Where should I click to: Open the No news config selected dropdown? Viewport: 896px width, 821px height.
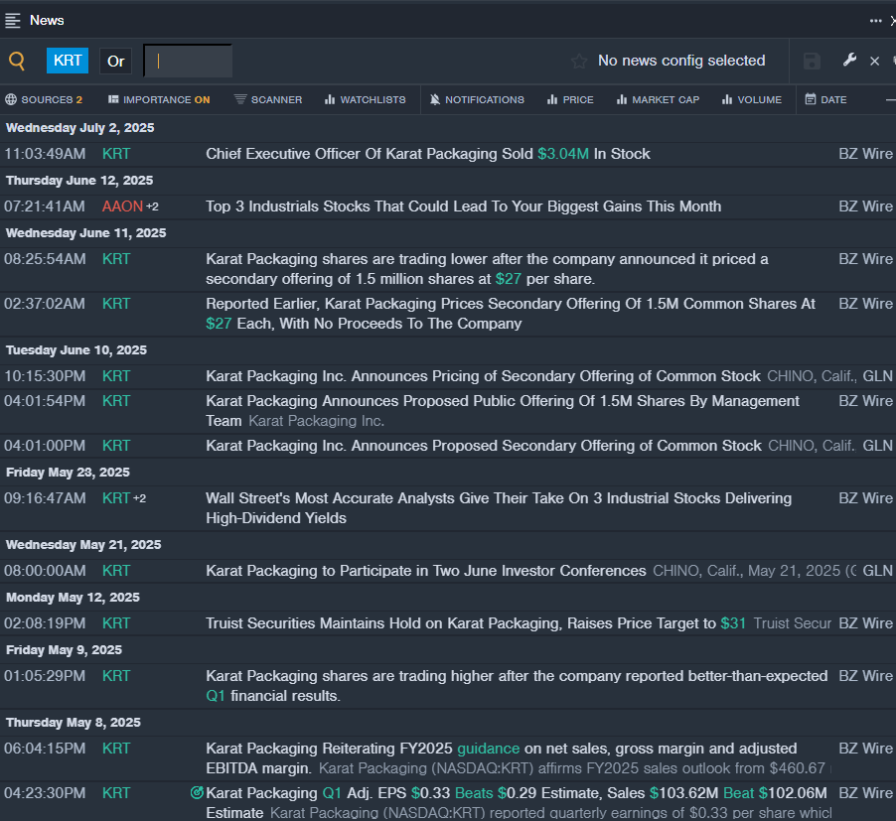pyautogui.click(x=681, y=61)
